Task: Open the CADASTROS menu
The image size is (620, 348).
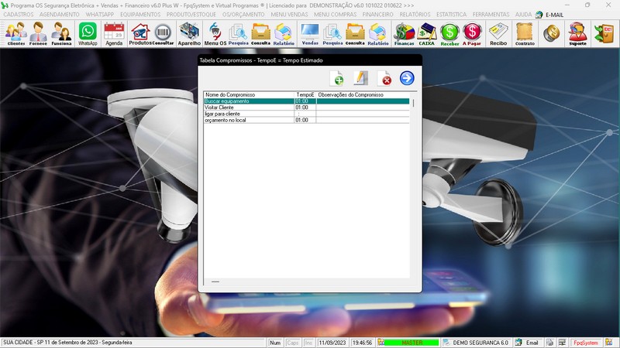Action: [19, 15]
